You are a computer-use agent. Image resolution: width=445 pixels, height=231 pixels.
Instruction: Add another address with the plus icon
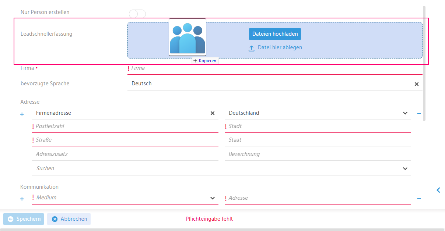[x=22, y=114]
